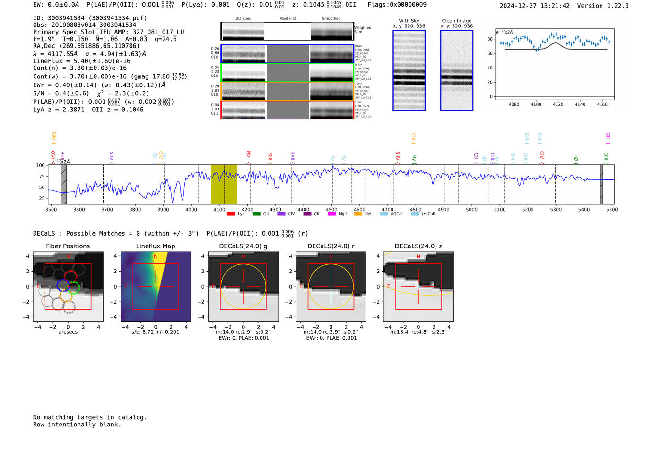The height and width of the screenshot is (450, 662).
Task: Select the red-bordered 2D spectrum row
Action: [287, 110]
